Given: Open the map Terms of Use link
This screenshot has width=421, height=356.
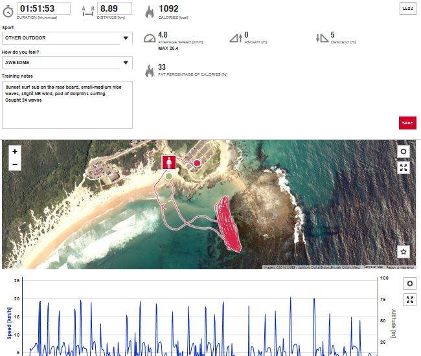Looking at the screenshot, I should click(x=372, y=267).
